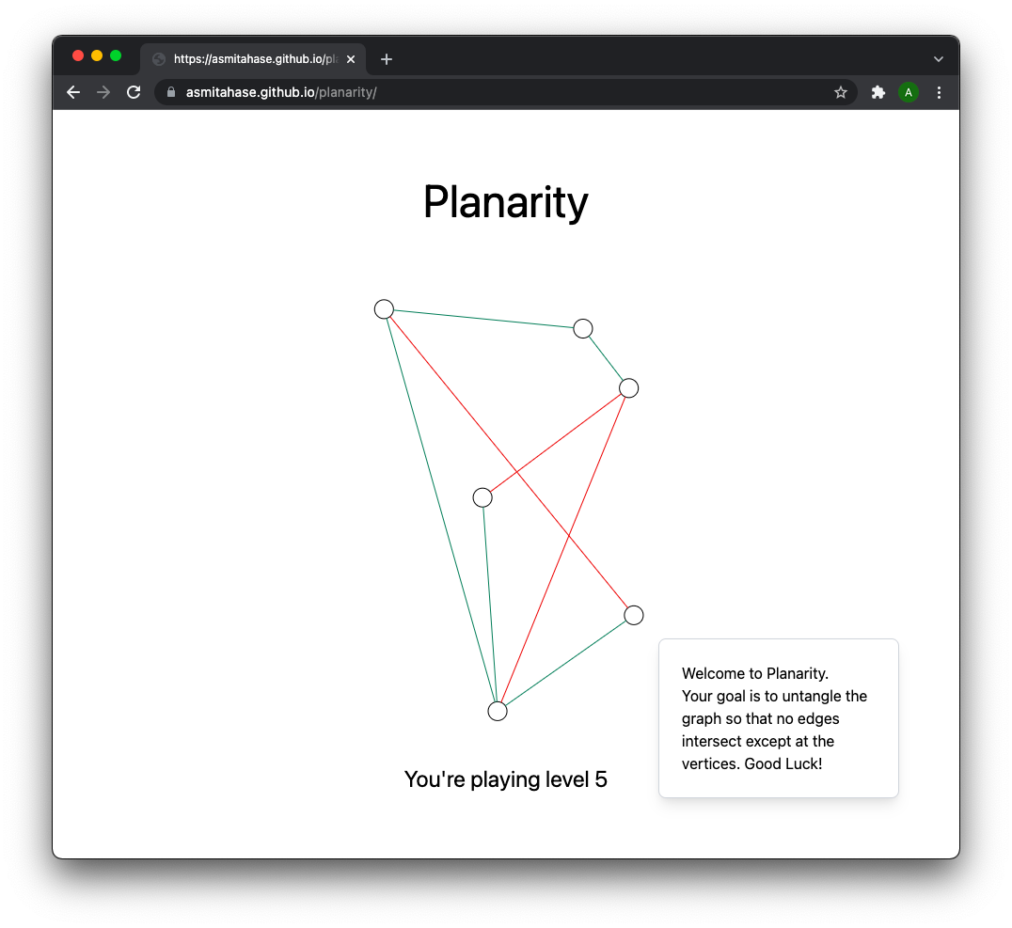
Task: Select the upper-right vertex with red edges
Action: (x=628, y=388)
